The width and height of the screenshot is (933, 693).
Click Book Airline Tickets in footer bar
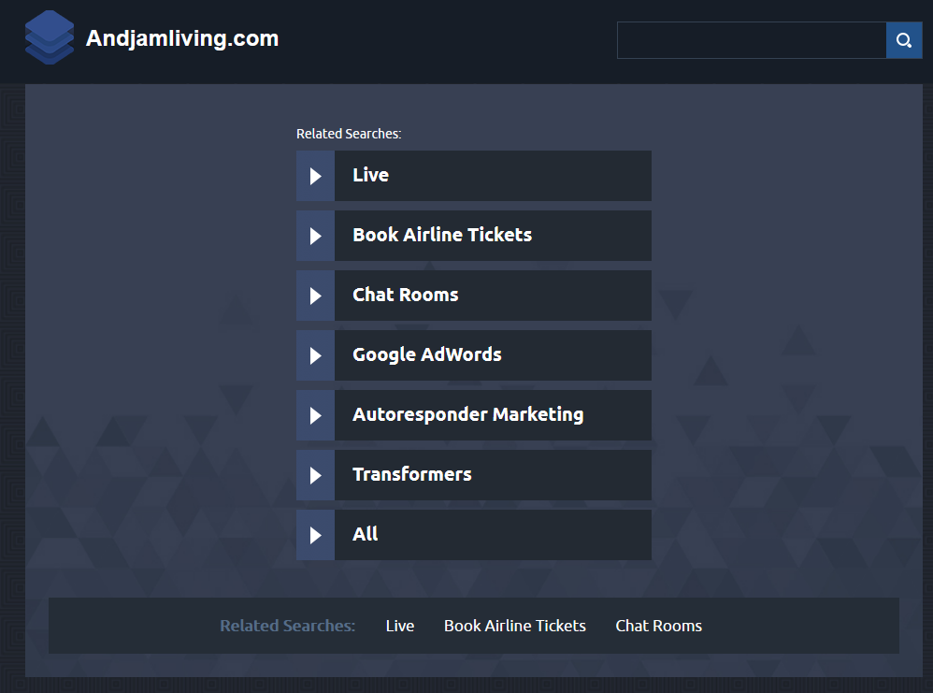[x=515, y=626]
